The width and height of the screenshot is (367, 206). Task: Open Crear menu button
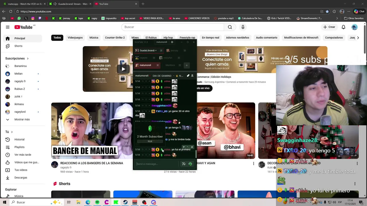(329, 27)
